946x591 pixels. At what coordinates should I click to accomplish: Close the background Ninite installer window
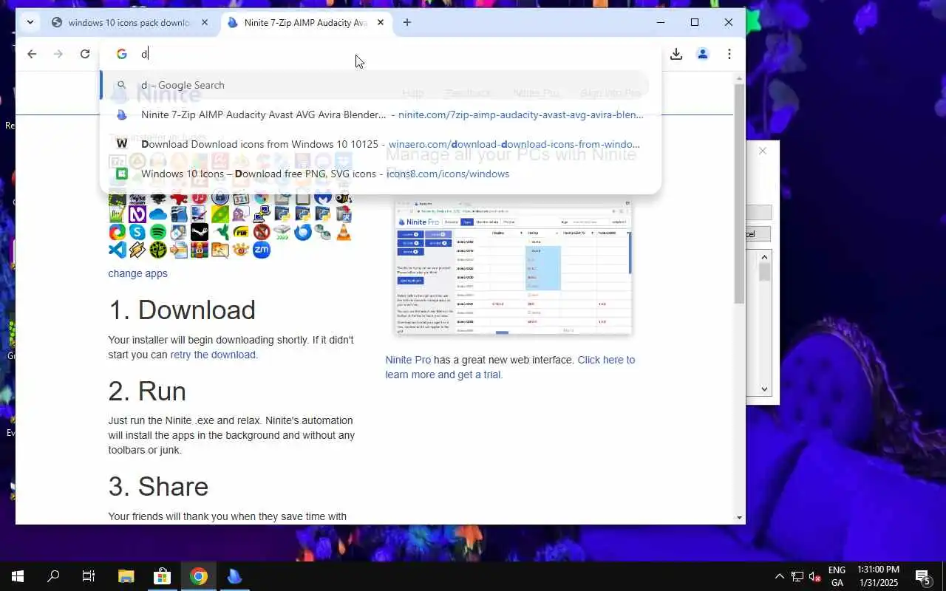click(x=763, y=151)
